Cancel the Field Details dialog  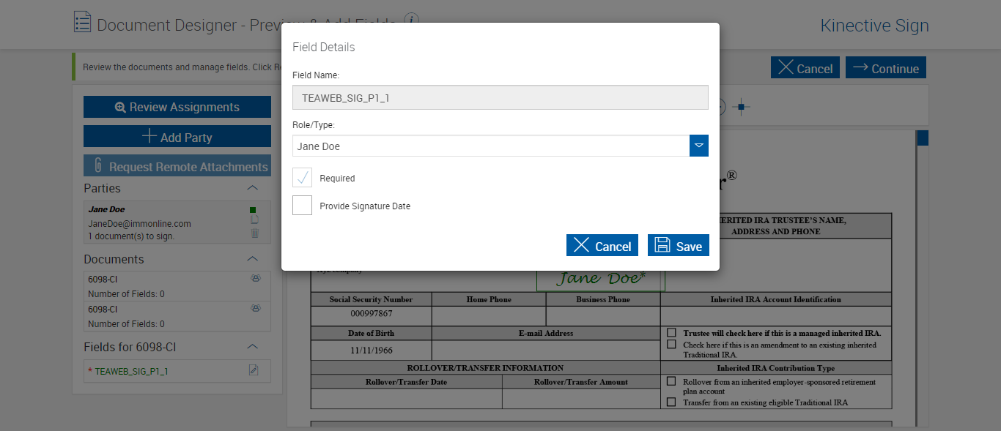(x=602, y=246)
